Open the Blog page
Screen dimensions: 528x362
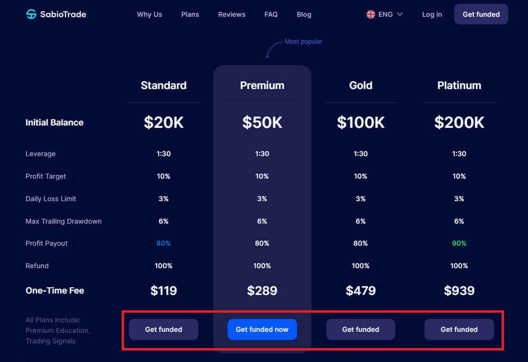point(304,14)
